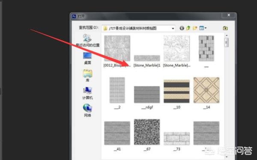Open the 计算机 computer shortcut

point(87,93)
